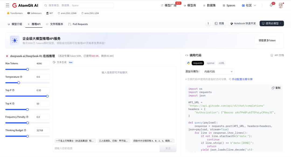This screenshot has height=157, width=291.
Task: Open the user avatar menu
Action: point(281,5)
